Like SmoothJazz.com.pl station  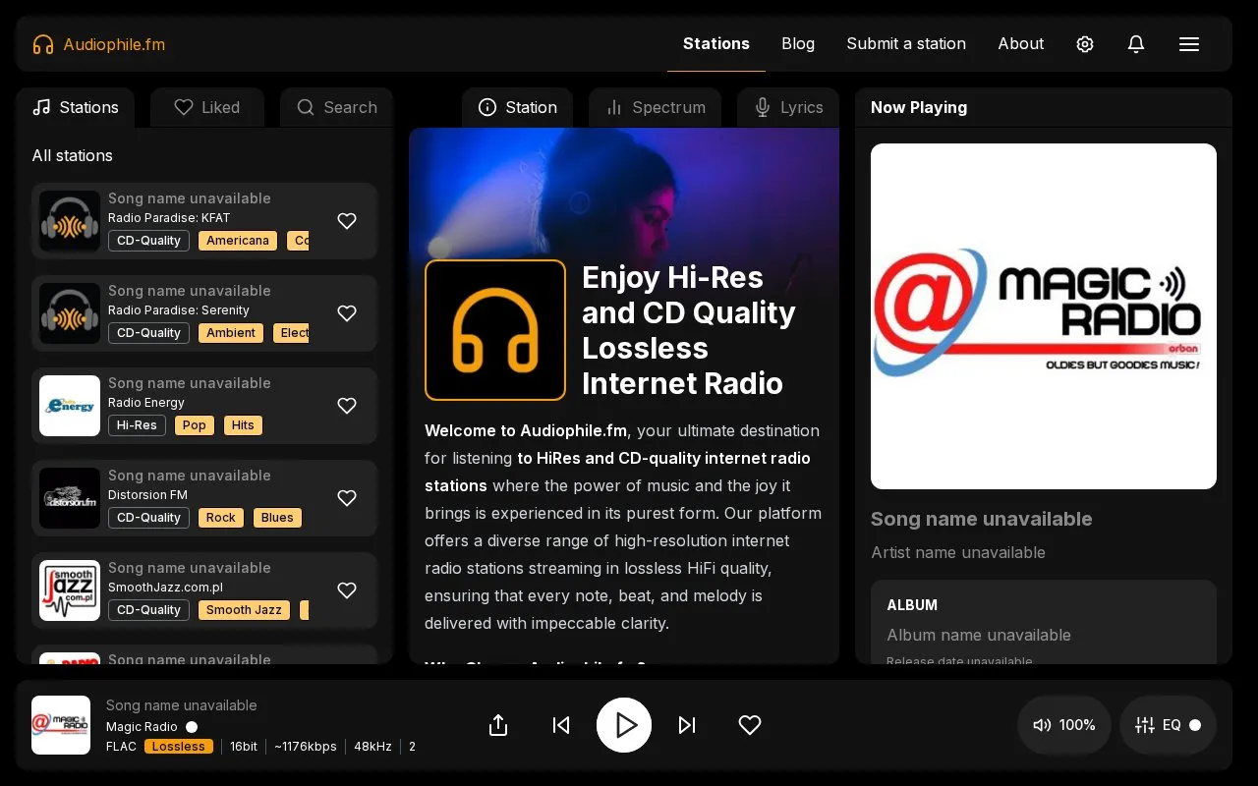(347, 590)
